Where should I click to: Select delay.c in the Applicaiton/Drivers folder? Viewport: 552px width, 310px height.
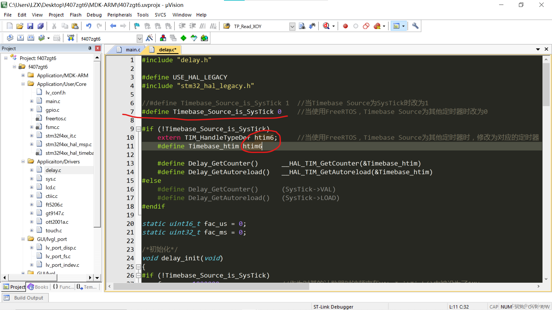53,170
